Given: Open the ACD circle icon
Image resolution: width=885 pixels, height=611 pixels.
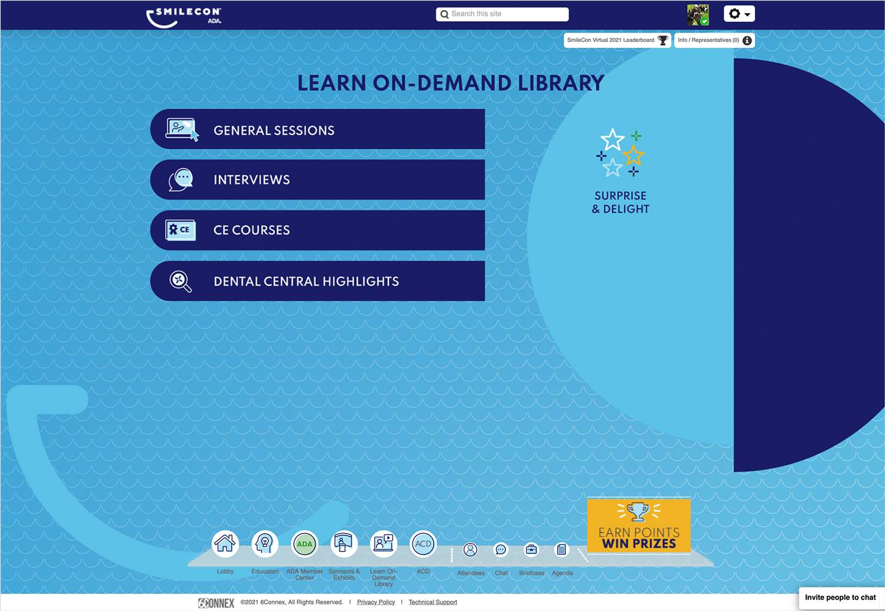Looking at the screenshot, I should 423,544.
